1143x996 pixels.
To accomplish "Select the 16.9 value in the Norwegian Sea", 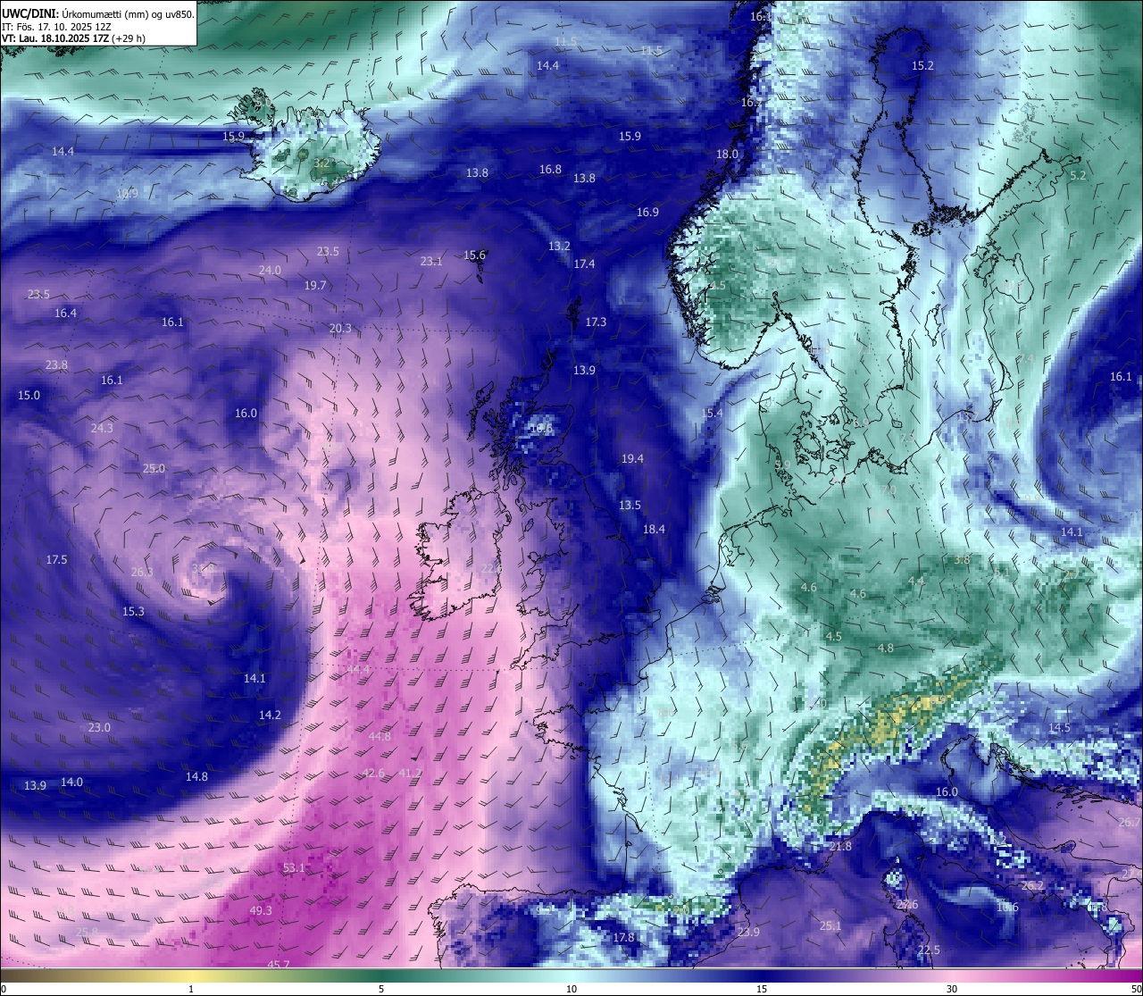I will click(x=647, y=212).
